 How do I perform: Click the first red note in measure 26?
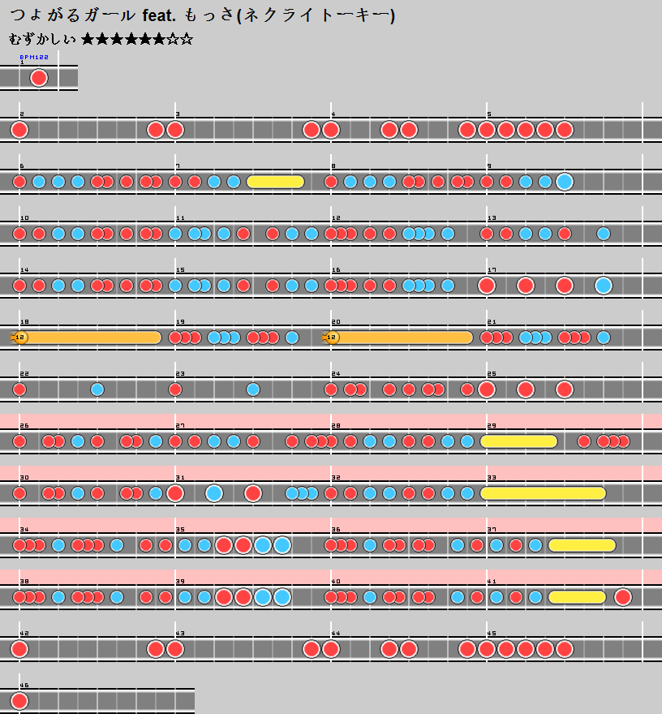[x=19, y=441]
